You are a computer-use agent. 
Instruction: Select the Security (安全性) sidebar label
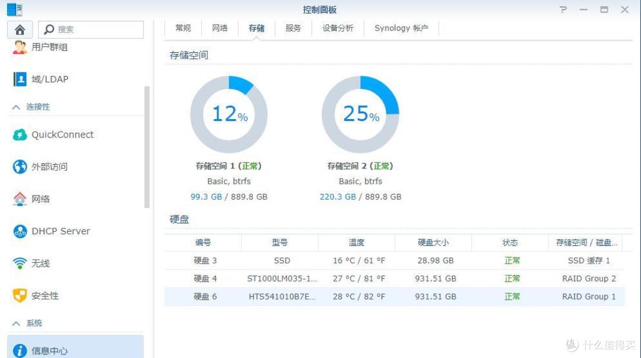(45, 296)
